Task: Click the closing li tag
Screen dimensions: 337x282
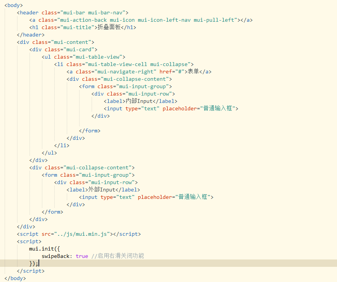Action: [x=62, y=145]
